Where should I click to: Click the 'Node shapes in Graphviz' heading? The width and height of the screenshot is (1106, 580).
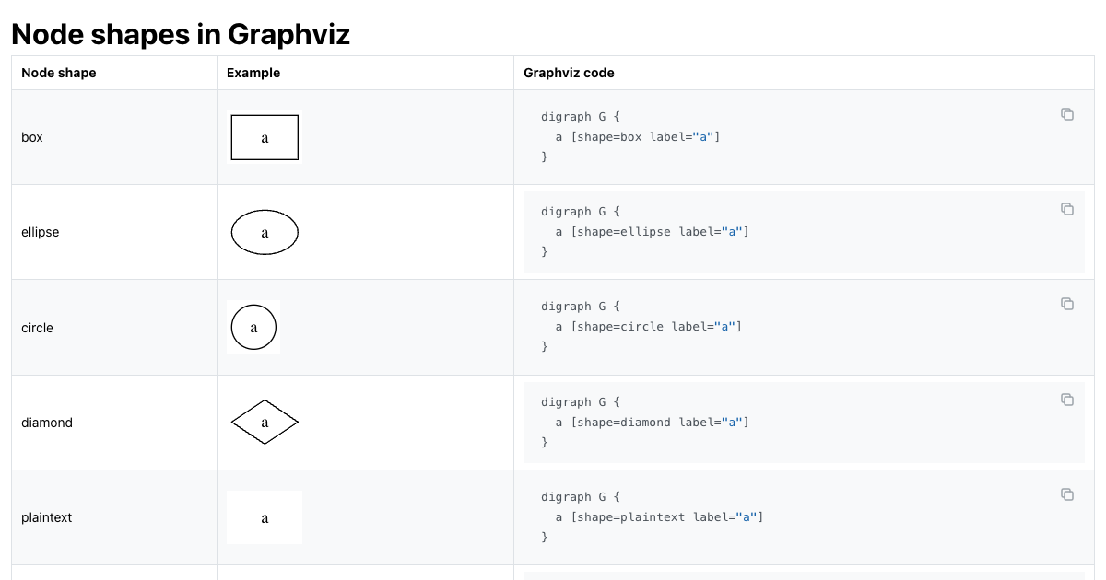click(x=181, y=34)
